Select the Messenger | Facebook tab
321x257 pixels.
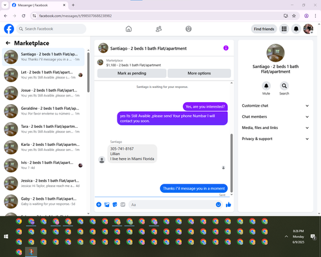(x=39, y=5)
